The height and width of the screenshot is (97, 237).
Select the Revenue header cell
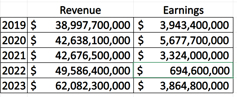(x=80, y=10)
